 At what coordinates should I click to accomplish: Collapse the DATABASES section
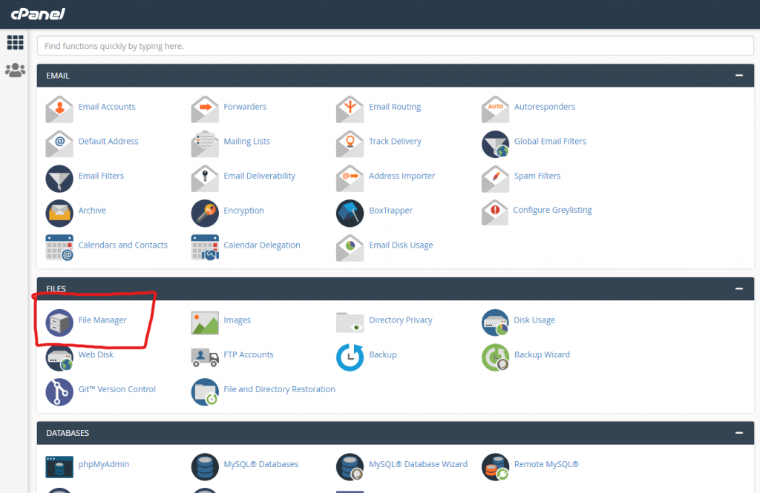click(738, 433)
